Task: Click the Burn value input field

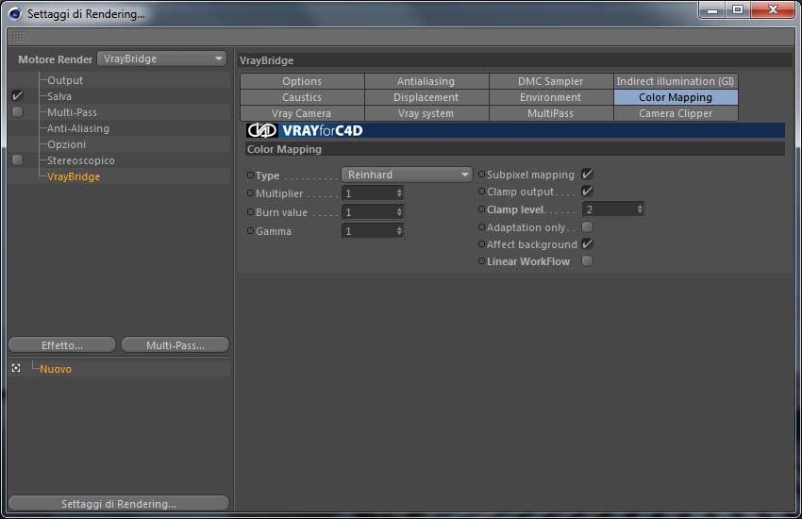Action: (373, 212)
